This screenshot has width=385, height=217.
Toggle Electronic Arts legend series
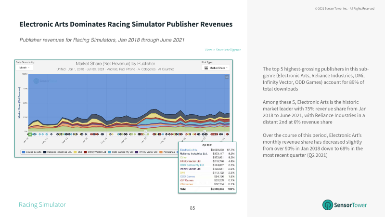tap(32, 152)
